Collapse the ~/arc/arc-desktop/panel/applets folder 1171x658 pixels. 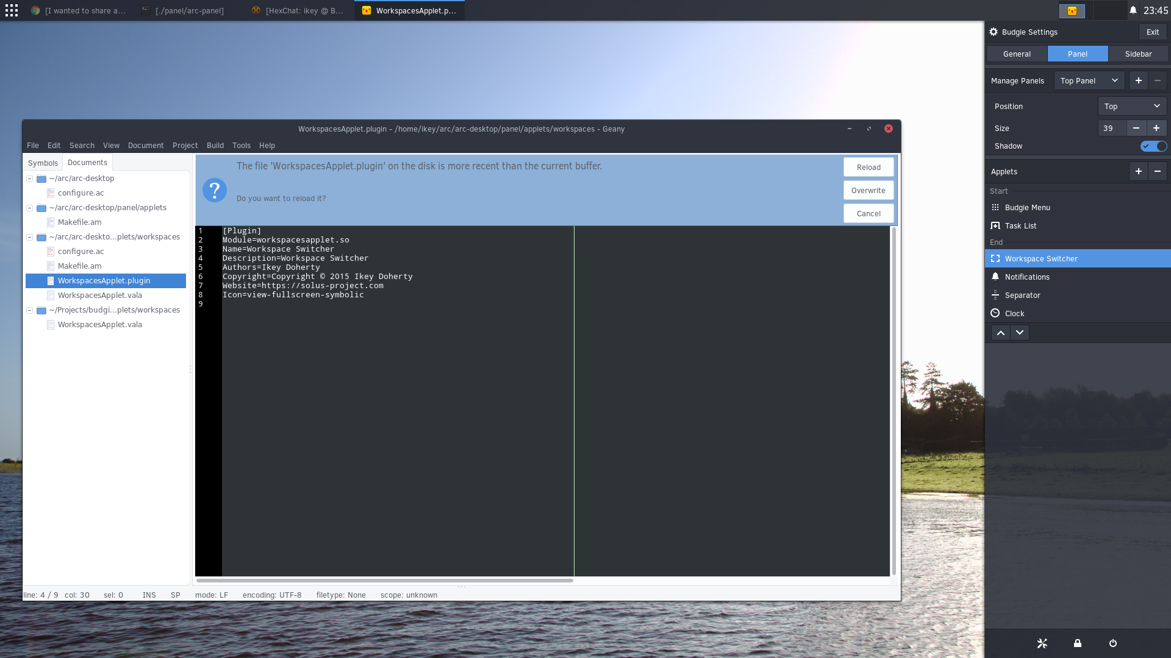(29, 208)
